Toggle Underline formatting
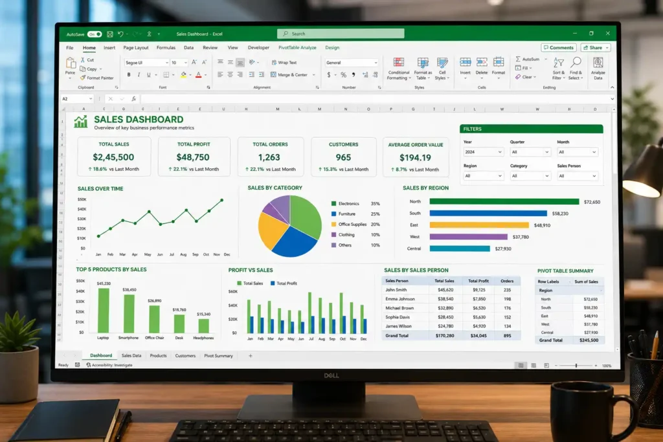 pos(148,75)
